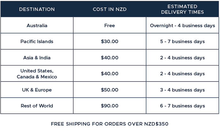
Task: Click the ESTIMATED DELIVERY TIMES header
Action: coord(182,9)
